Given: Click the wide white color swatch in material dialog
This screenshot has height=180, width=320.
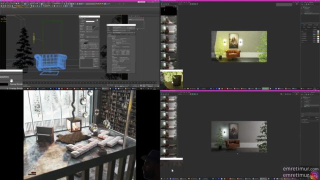Looking at the screenshot, I should point(90,21).
